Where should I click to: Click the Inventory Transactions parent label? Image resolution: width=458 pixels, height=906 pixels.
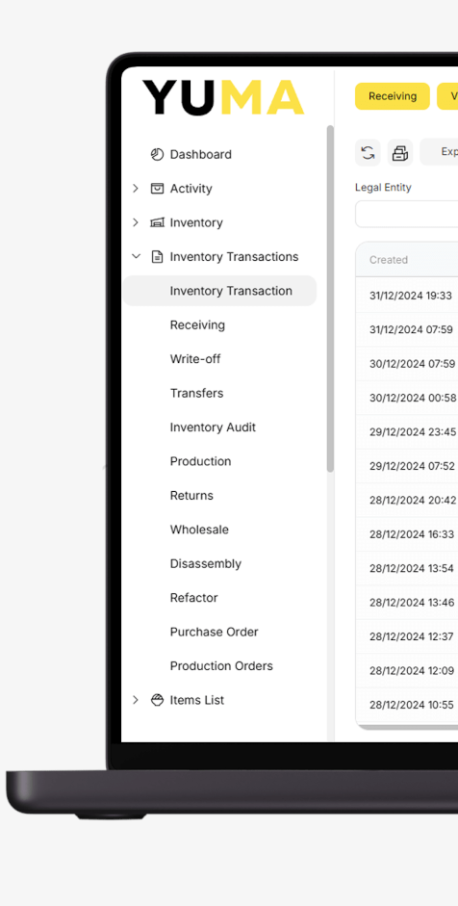(x=234, y=256)
